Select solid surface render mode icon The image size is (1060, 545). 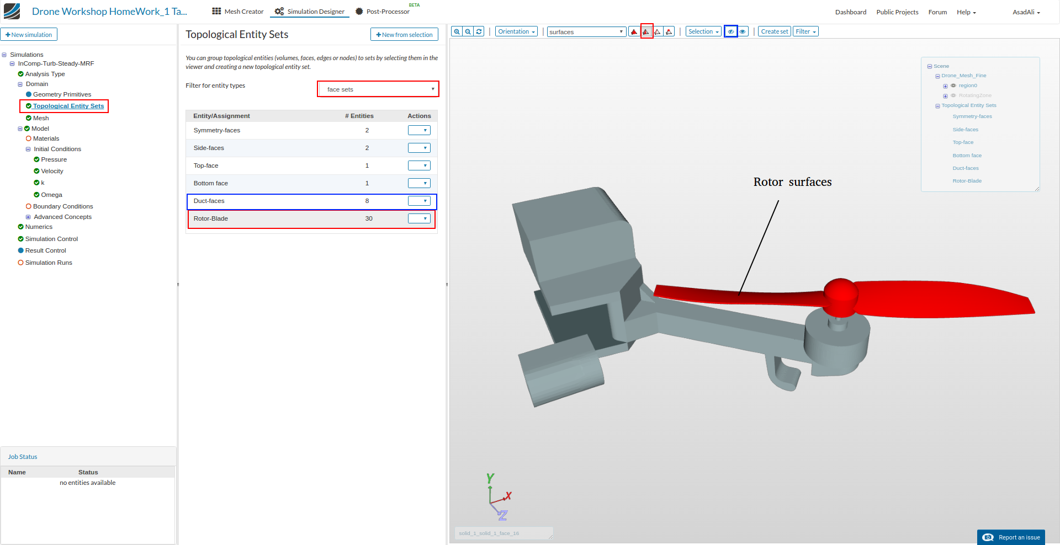[x=634, y=31]
